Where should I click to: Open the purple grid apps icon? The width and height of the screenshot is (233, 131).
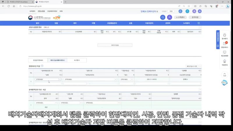(x=194, y=11)
